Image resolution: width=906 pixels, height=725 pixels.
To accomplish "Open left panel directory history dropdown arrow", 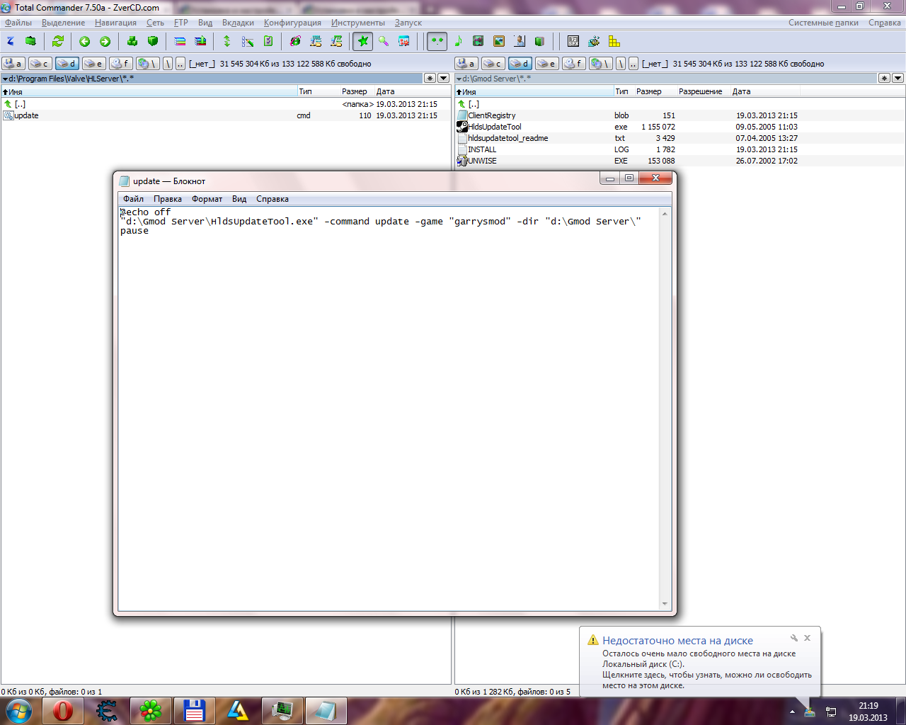I will (444, 79).
